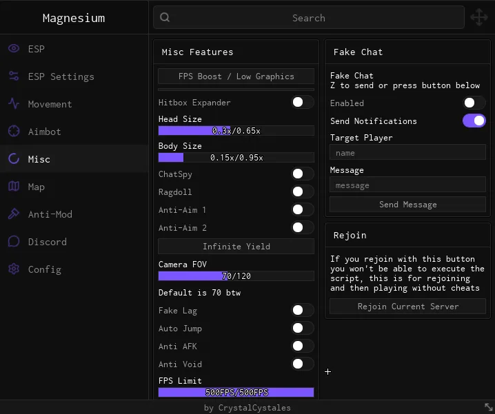The height and width of the screenshot is (414, 495).
Task: Click the ESP Settings sliders icon
Action: [14, 76]
